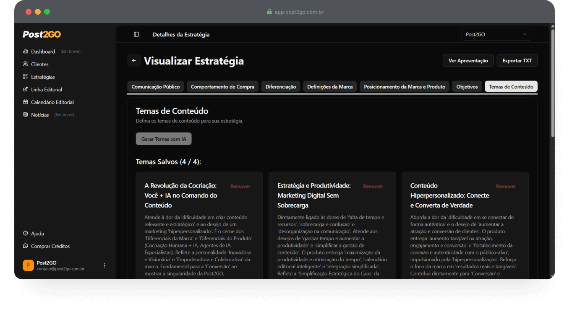572x311 pixels.
Task: Open the Objetivos tab
Action: coord(467,86)
